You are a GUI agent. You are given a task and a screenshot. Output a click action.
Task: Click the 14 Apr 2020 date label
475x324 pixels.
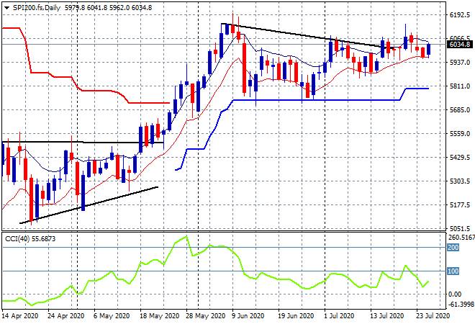coord(20,316)
